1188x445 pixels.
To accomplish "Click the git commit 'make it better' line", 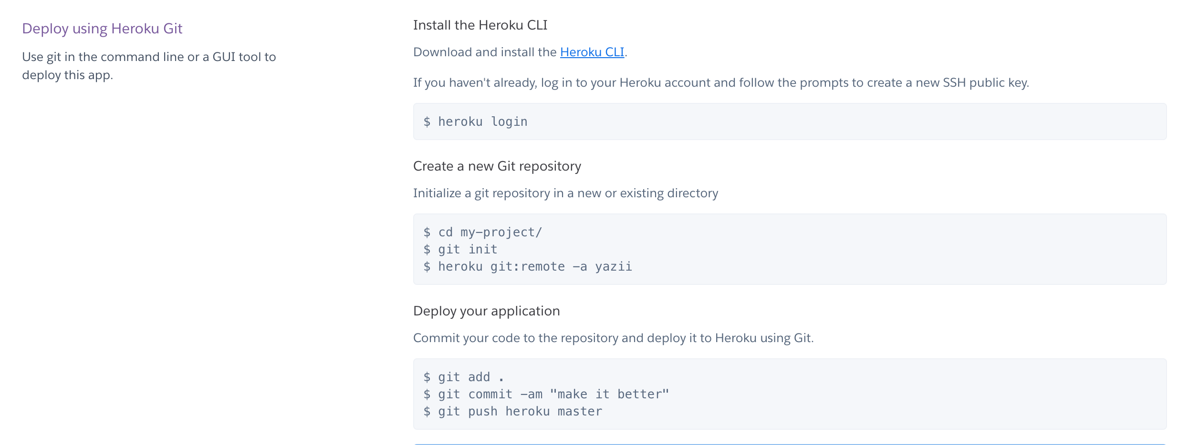I will [546, 394].
